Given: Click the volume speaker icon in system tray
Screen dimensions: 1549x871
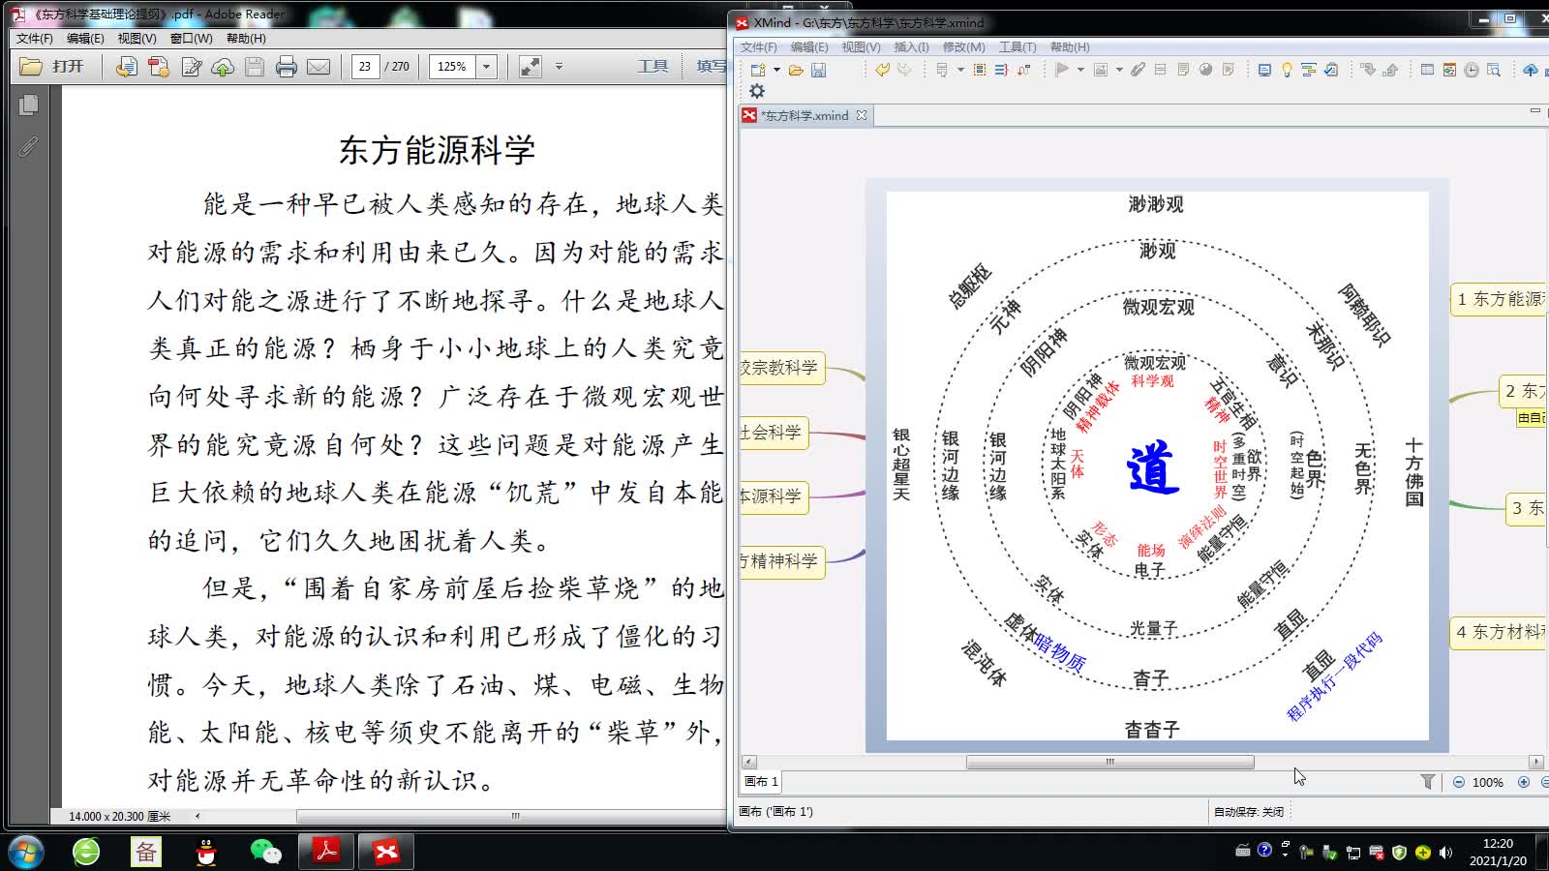Looking at the screenshot, I should (x=1445, y=853).
